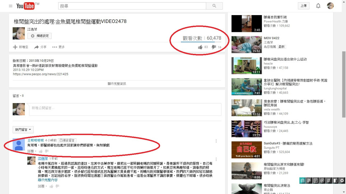Image resolution: width=346 pixels, height=194 pixels.
Task: Open the notifications bell
Action: point(318,6)
